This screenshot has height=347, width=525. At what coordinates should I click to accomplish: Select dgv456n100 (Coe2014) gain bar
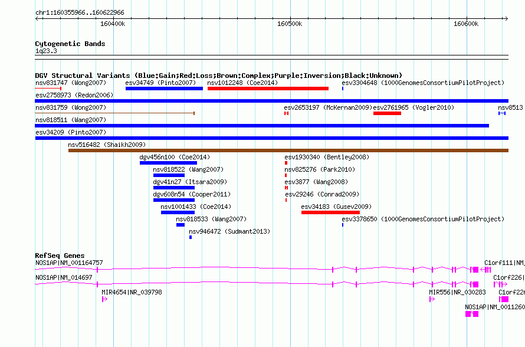(169, 163)
